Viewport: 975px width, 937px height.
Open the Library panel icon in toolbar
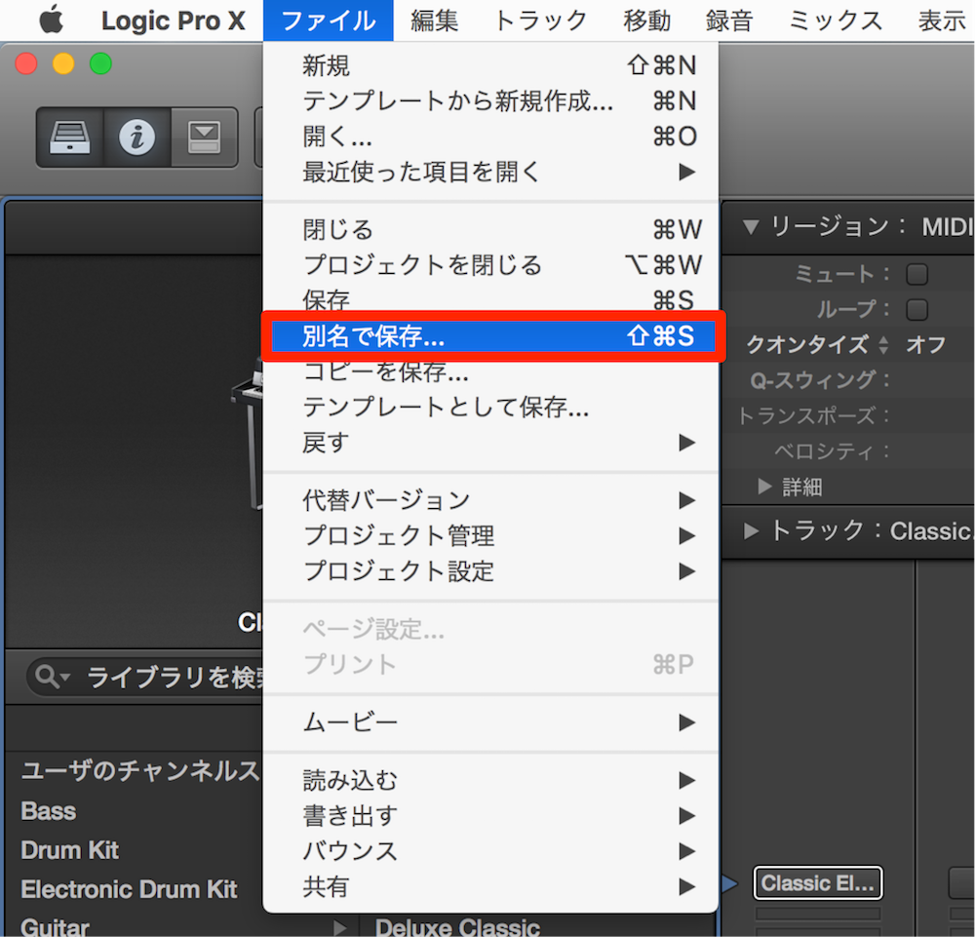pos(69,137)
